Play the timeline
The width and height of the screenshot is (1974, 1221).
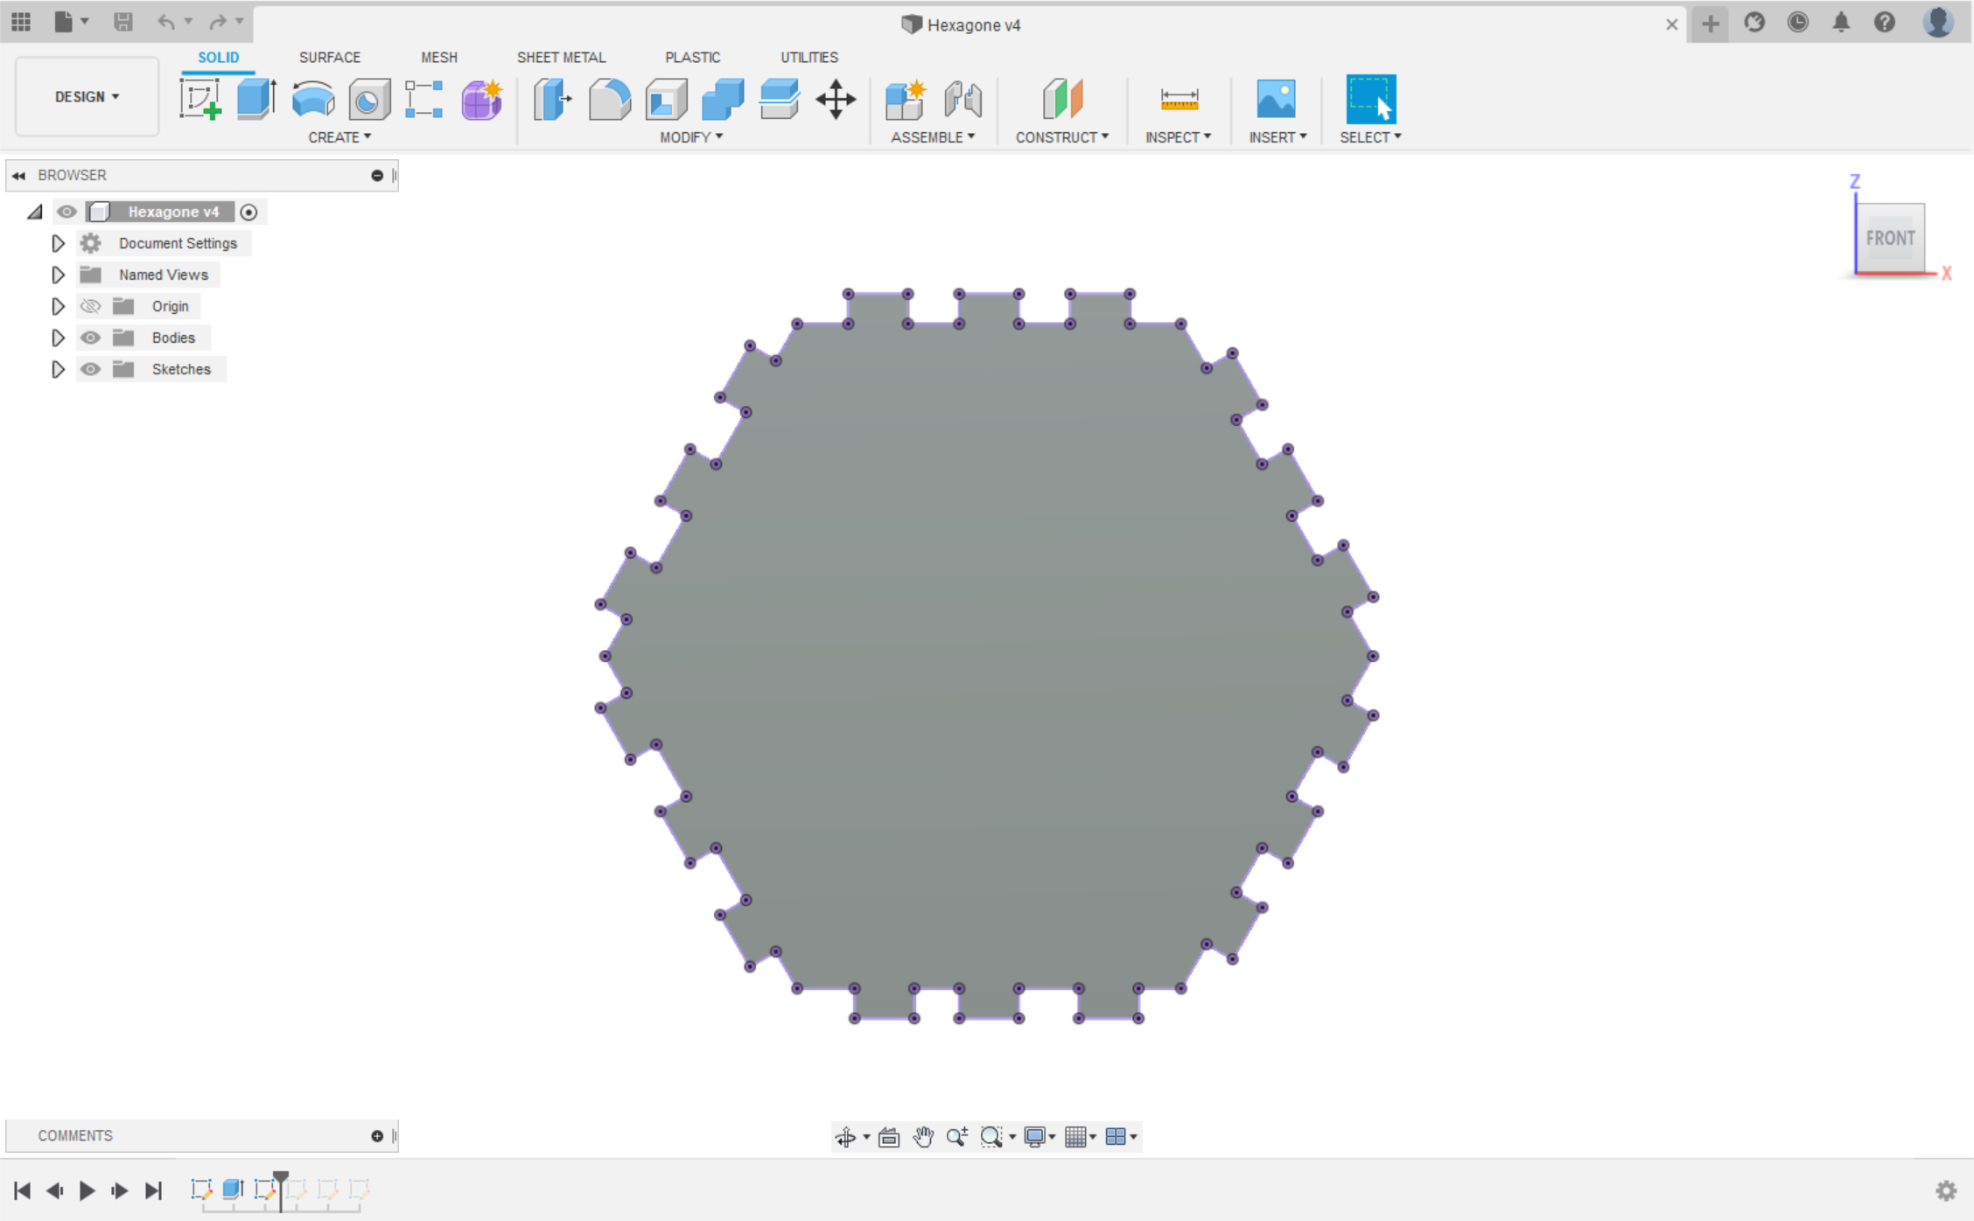[x=87, y=1190]
